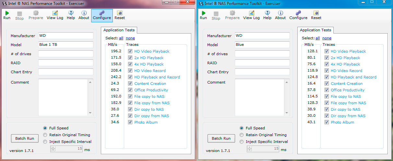Uncheck Photo Album in left window

point(130,122)
